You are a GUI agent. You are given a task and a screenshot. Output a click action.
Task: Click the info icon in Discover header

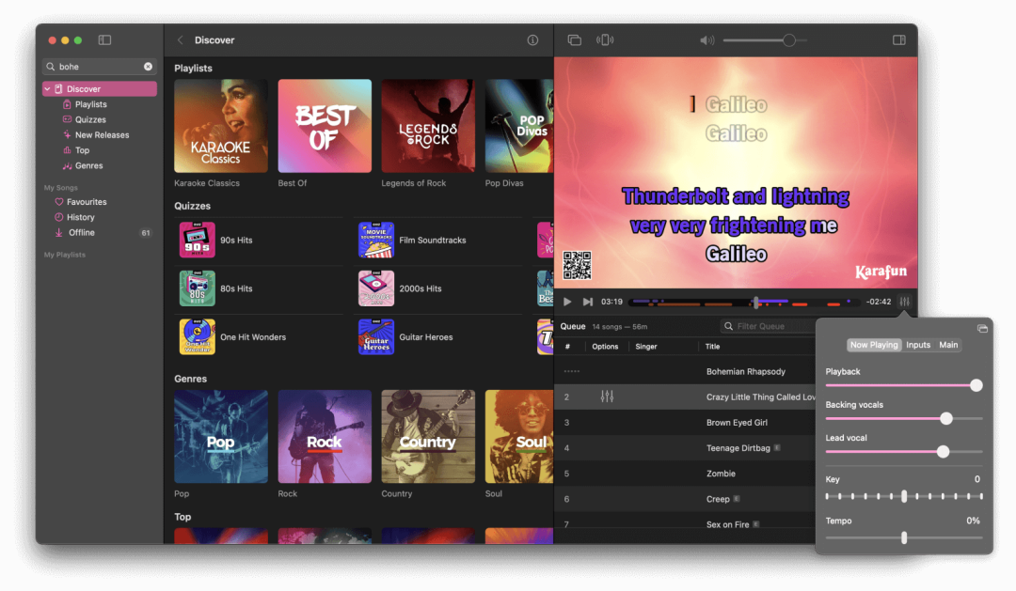[532, 40]
